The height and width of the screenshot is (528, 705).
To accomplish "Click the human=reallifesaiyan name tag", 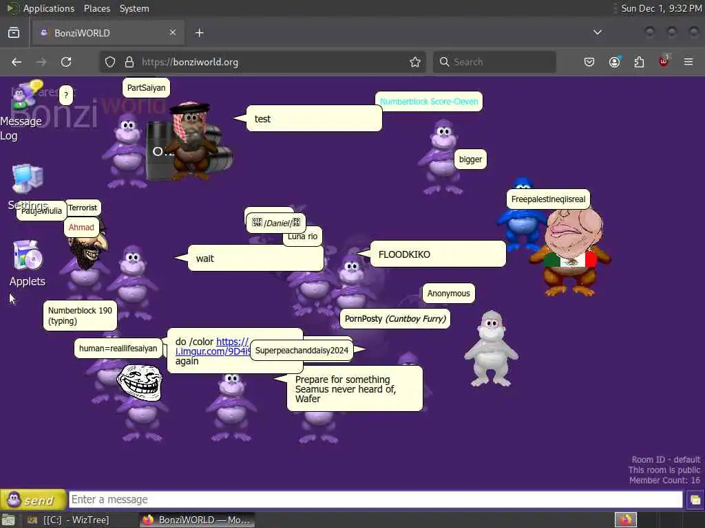I will [x=118, y=349].
